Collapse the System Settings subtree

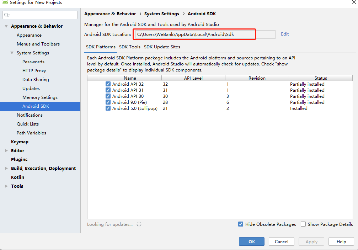(x=12, y=53)
